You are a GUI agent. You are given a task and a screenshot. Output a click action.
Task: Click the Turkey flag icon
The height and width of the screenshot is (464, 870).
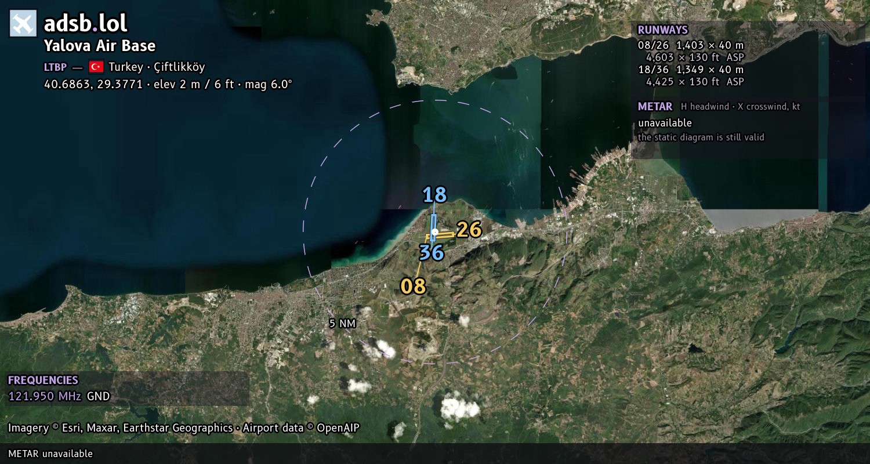tap(96, 67)
